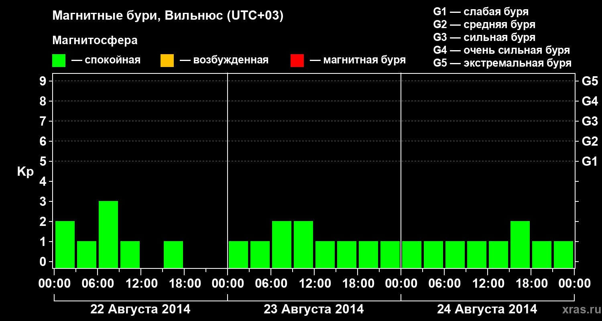Click the '— спокойная' legend label
Viewport: 602px width, 321px height.
106,61
